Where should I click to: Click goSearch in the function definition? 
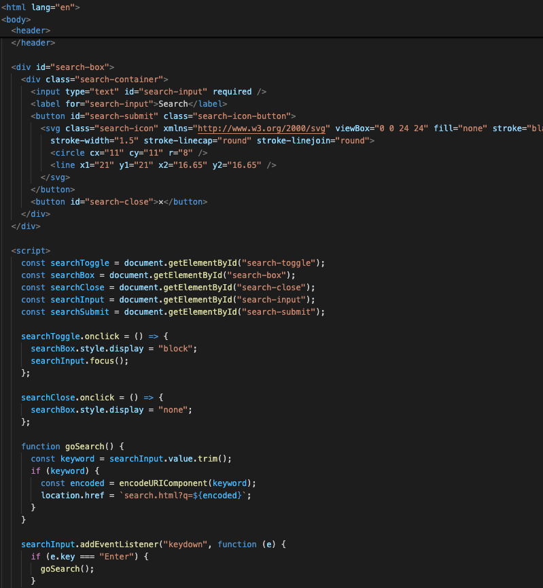(x=84, y=447)
